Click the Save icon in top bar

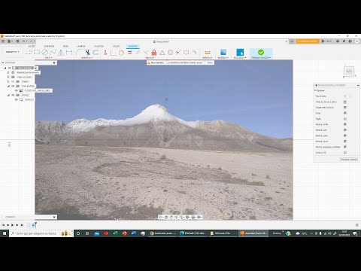point(17,41)
